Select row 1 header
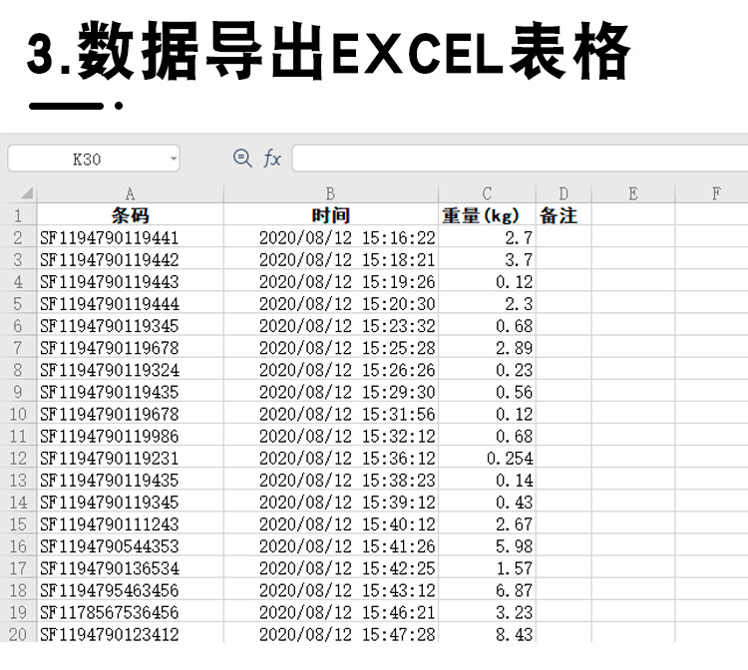 (x=18, y=215)
